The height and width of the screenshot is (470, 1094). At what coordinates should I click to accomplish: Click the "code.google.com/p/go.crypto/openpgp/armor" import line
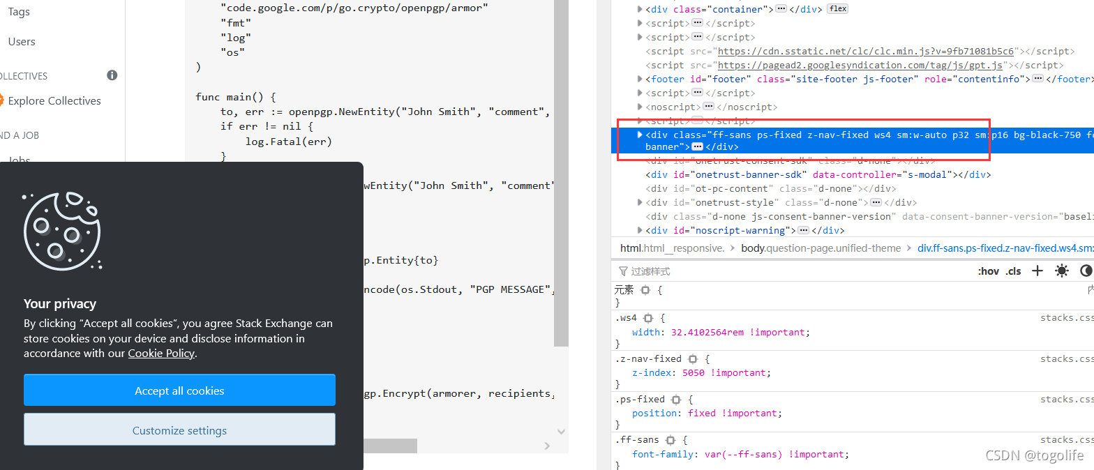[354, 7]
